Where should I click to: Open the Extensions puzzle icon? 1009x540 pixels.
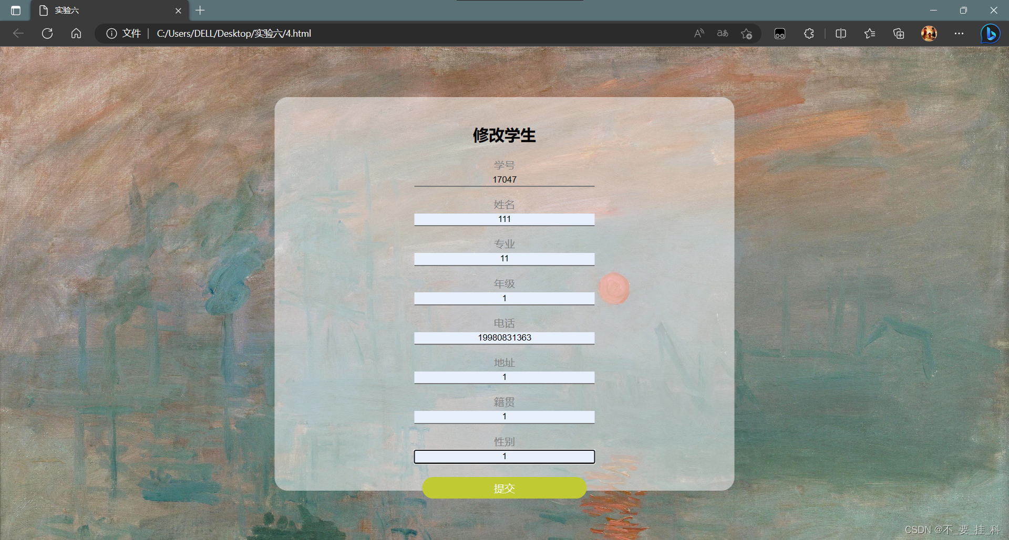tap(809, 34)
